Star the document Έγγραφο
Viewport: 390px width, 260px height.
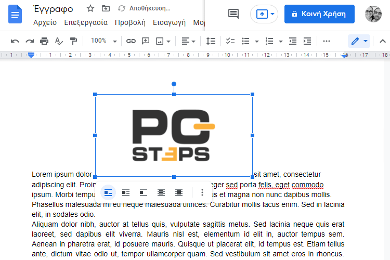tap(90, 8)
